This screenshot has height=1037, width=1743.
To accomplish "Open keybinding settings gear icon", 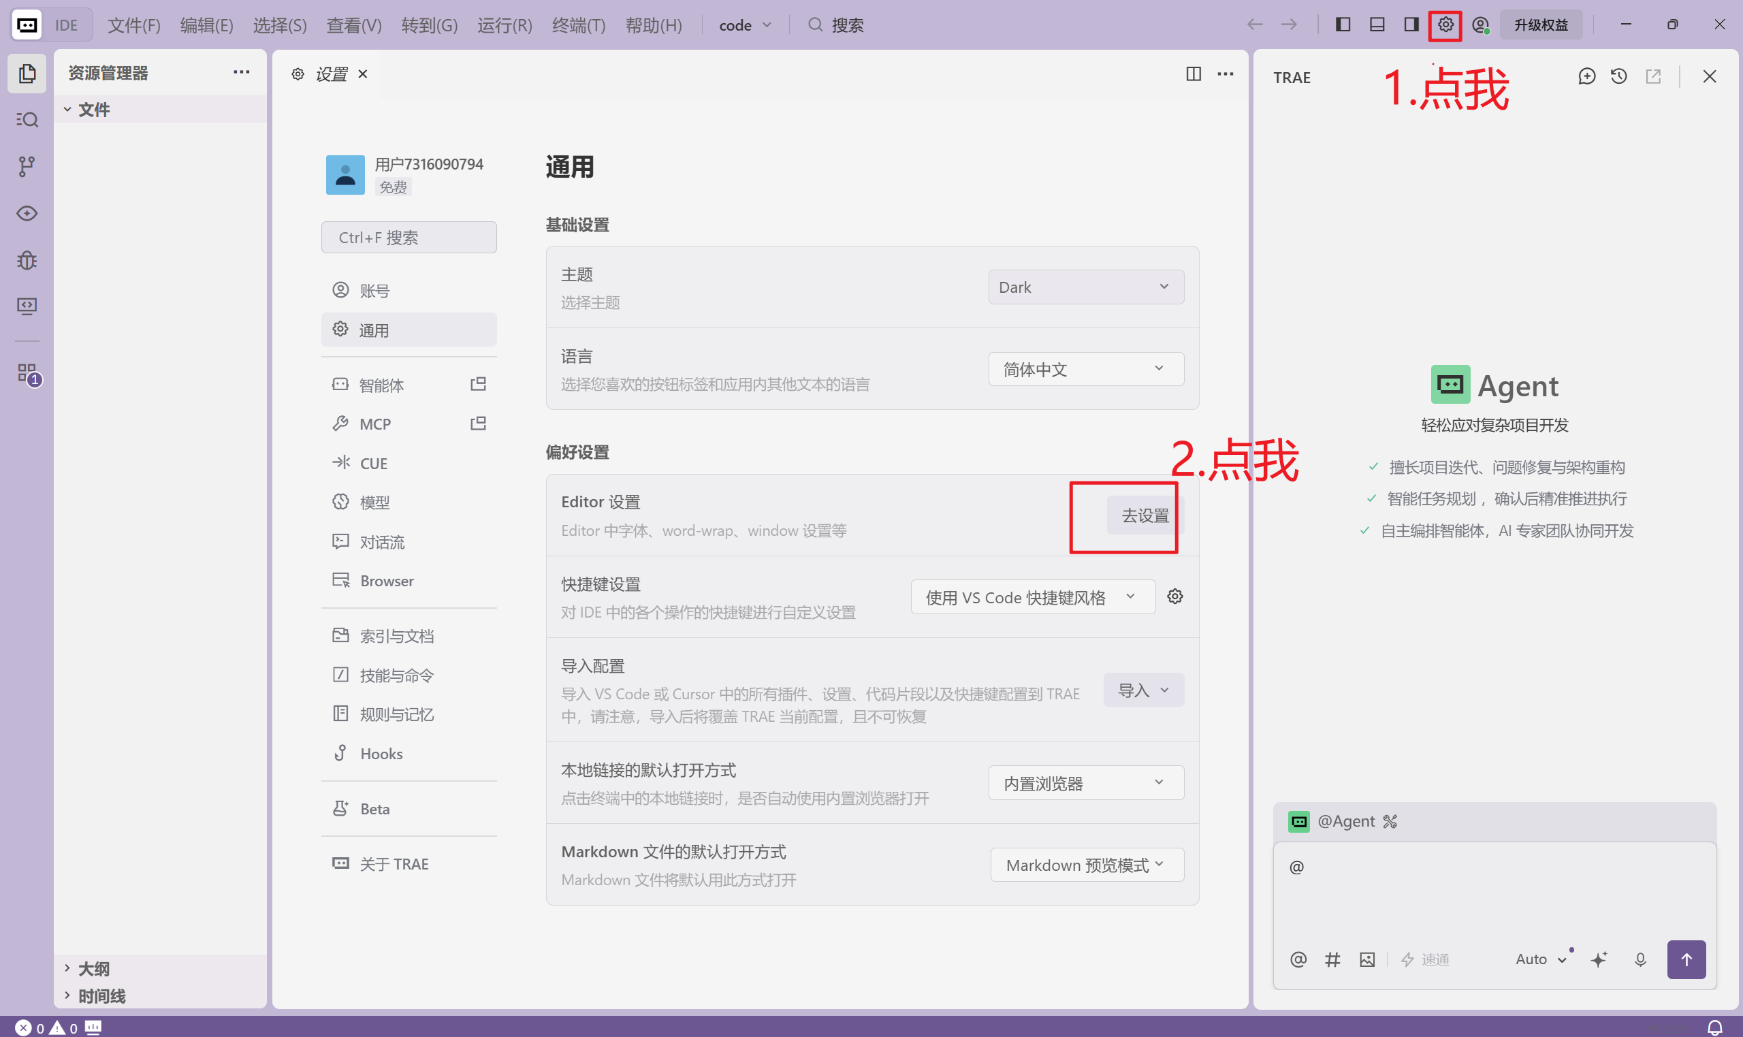I will pos(1175,596).
